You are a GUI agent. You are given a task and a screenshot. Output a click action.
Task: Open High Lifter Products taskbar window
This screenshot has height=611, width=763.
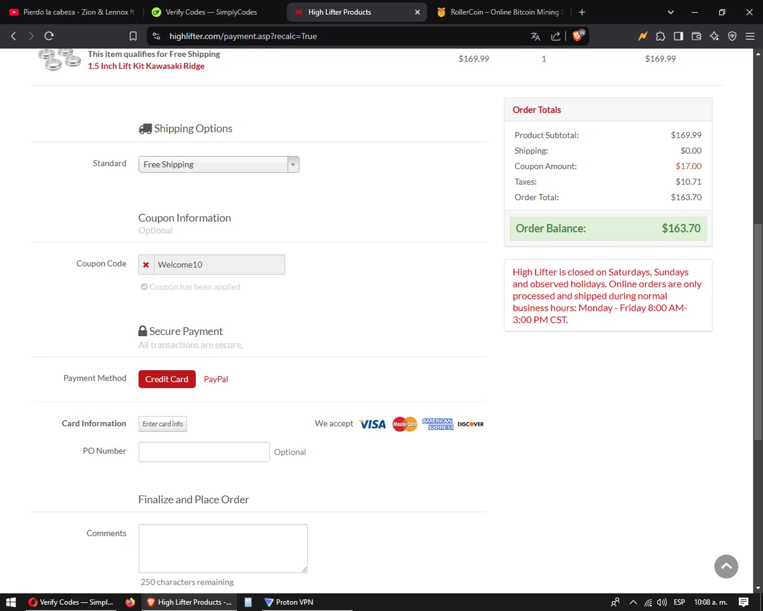(189, 602)
